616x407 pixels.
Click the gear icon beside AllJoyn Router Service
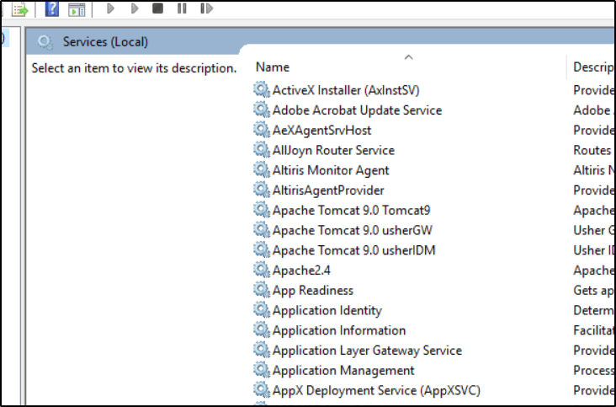[262, 150]
